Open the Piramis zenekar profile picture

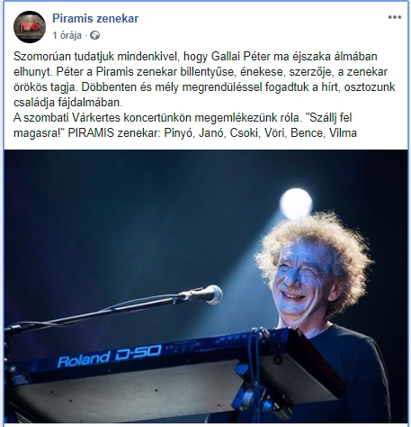[x=30, y=27]
